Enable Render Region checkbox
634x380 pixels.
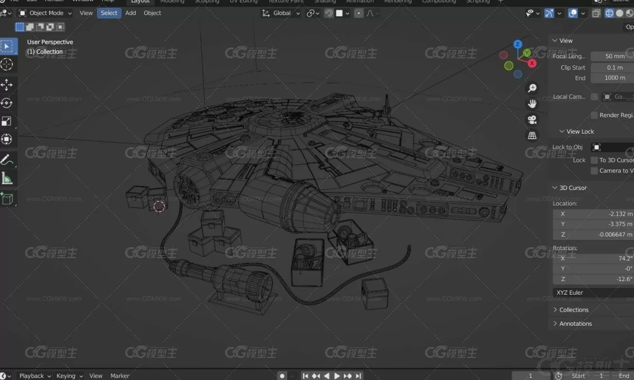(594, 115)
